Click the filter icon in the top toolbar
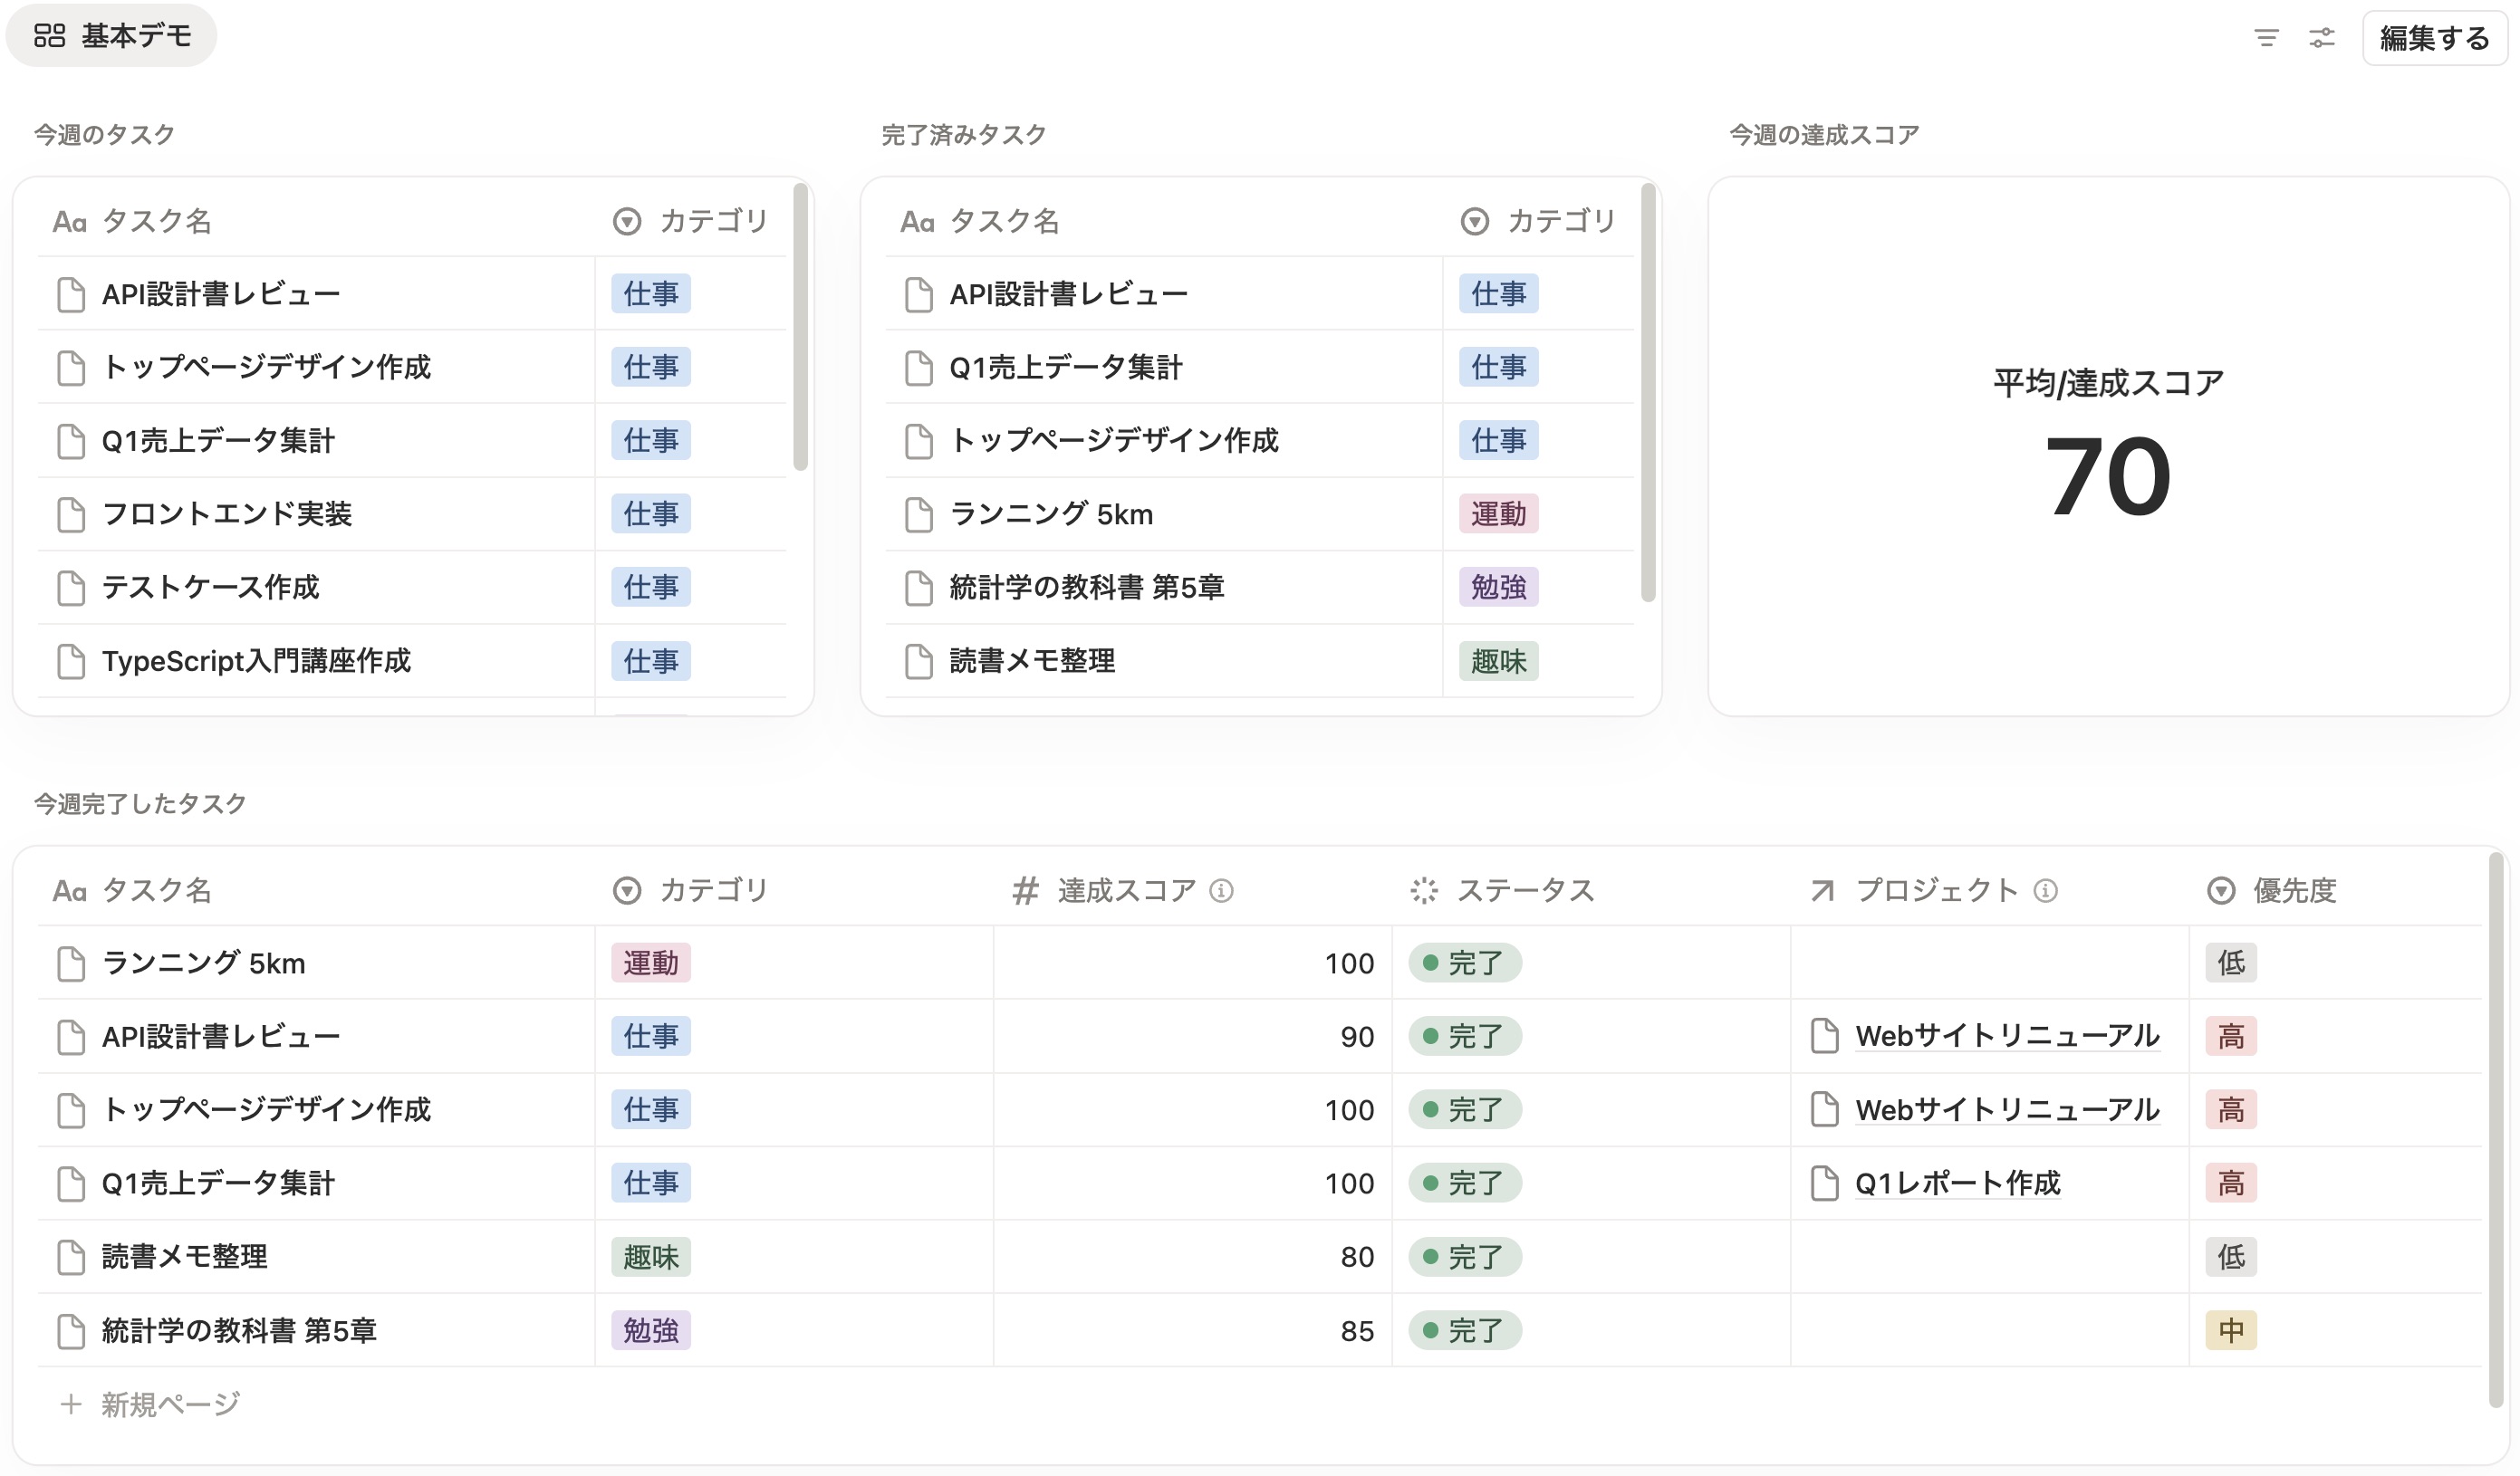The height and width of the screenshot is (1476, 2520). 2266,37
